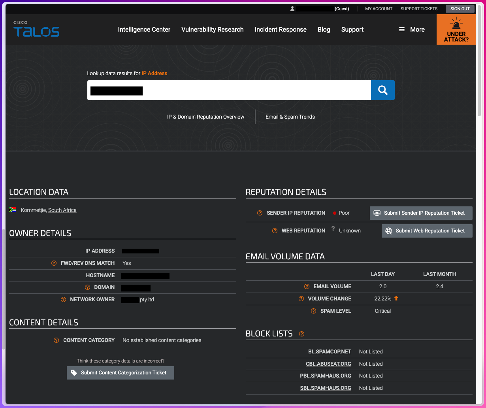This screenshot has height=408, width=486.
Task: Click the magnifier search button
Action: pos(382,90)
